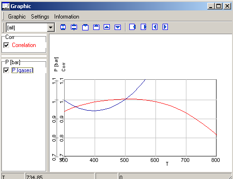Image resolution: width=233 pixels, height=179 pixels.
Task: Click the lower top edge icon
Action: (85, 27)
